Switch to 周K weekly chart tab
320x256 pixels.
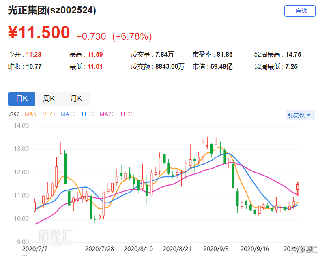click(x=49, y=99)
